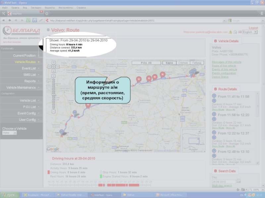
Task: Click the numbered circle 3 in Route Details
Action: tap(214, 114)
